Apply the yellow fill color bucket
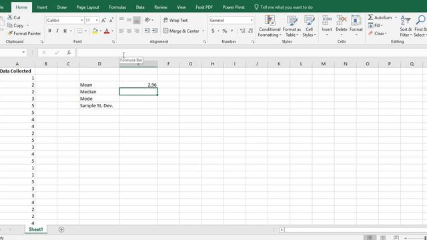 95,31
